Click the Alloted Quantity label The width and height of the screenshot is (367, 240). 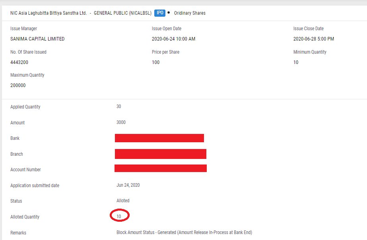[25, 217]
